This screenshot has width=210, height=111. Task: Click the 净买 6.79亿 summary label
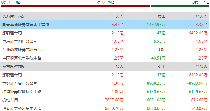[106, 2]
